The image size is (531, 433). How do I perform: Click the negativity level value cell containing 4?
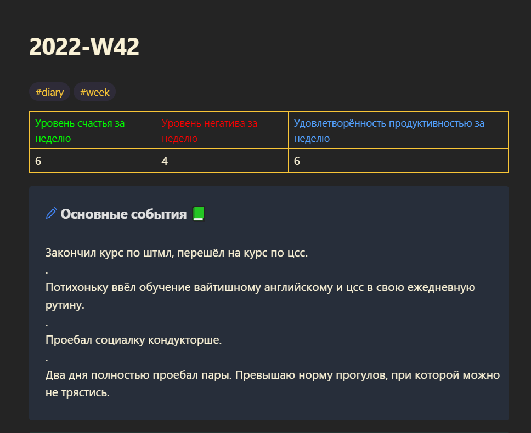click(x=222, y=161)
